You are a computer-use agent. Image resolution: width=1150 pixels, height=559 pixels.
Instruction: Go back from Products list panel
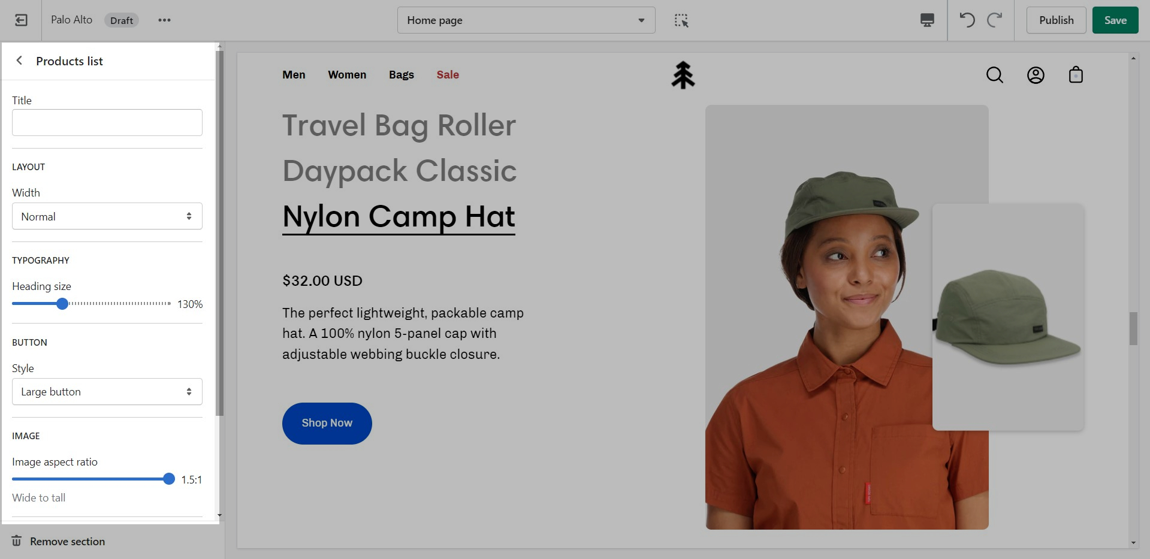pyautogui.click(x=20, y=61)
